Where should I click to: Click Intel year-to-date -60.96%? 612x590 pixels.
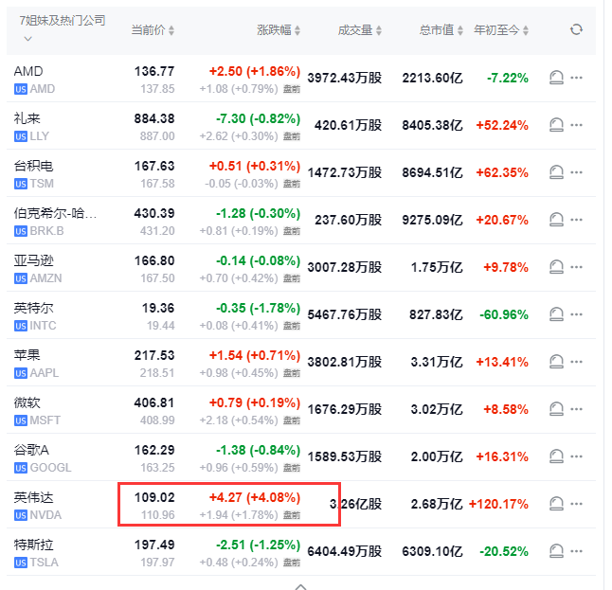pos(504,314)
